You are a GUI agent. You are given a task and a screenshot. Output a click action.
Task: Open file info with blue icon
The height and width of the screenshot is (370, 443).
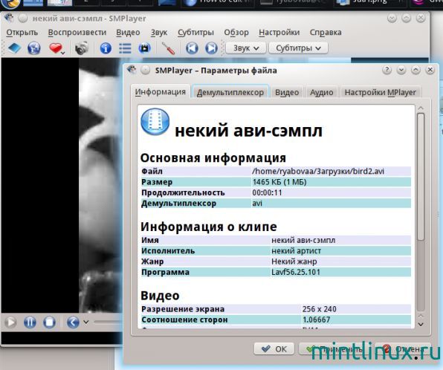click(x=106, y=48)
